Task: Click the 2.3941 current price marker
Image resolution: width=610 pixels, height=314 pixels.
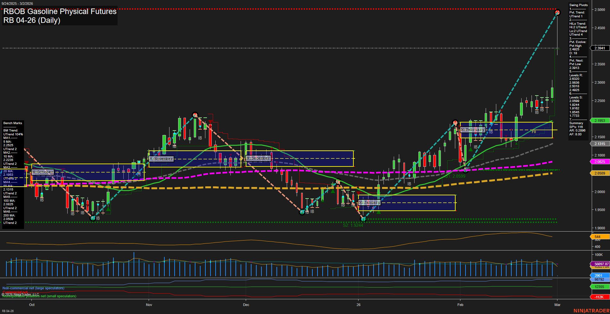Action: [599, 48]
